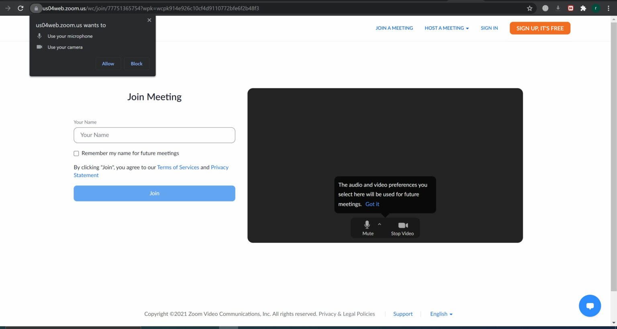Click the Your Name input field

coord(154,135)
